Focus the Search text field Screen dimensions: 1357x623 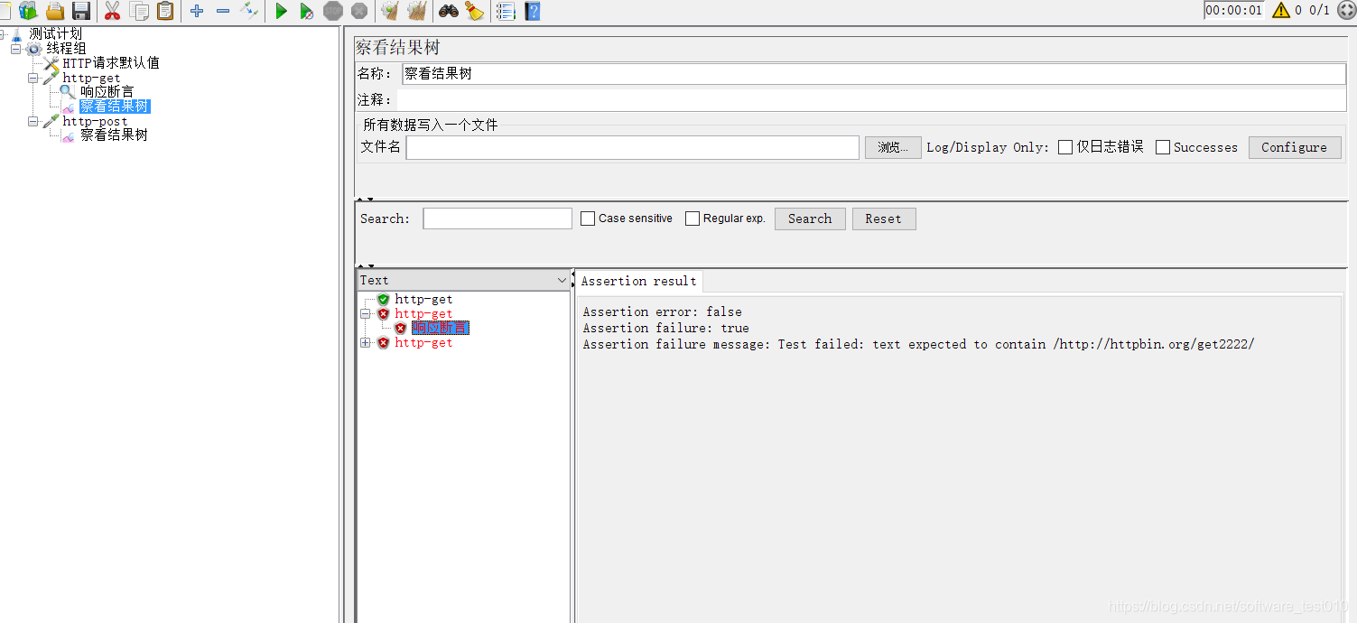497,219
